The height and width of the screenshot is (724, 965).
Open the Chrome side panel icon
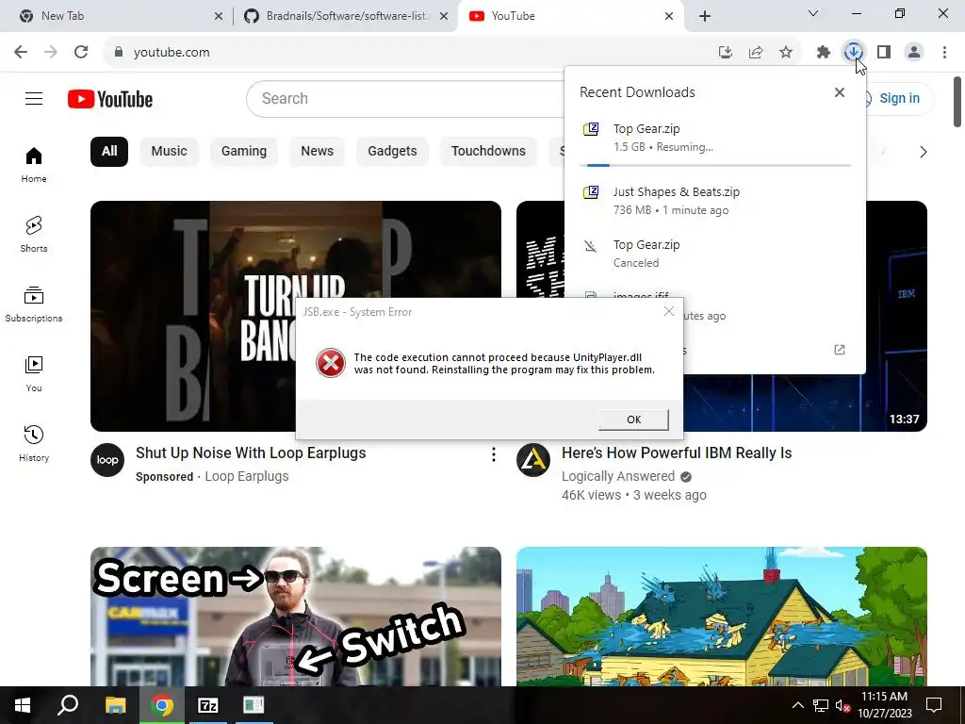coord(884,53)
